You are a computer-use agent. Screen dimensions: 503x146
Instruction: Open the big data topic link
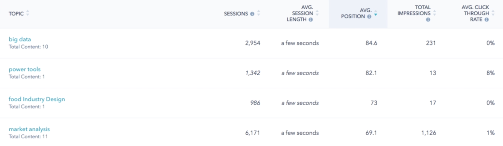20,39
